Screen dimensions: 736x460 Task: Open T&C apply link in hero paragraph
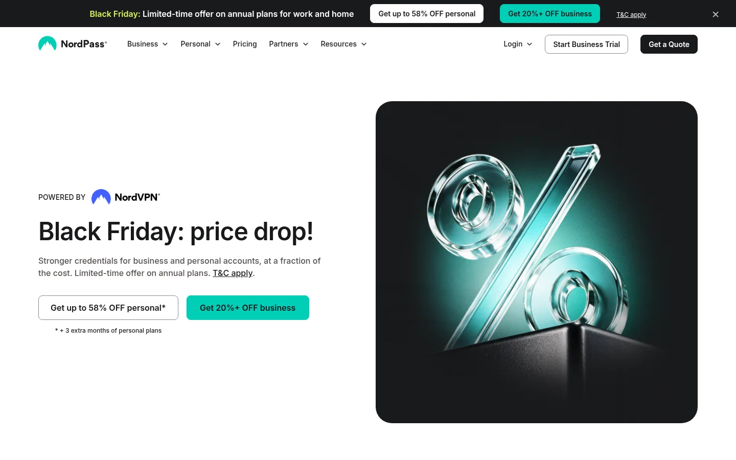click(233, 273)
